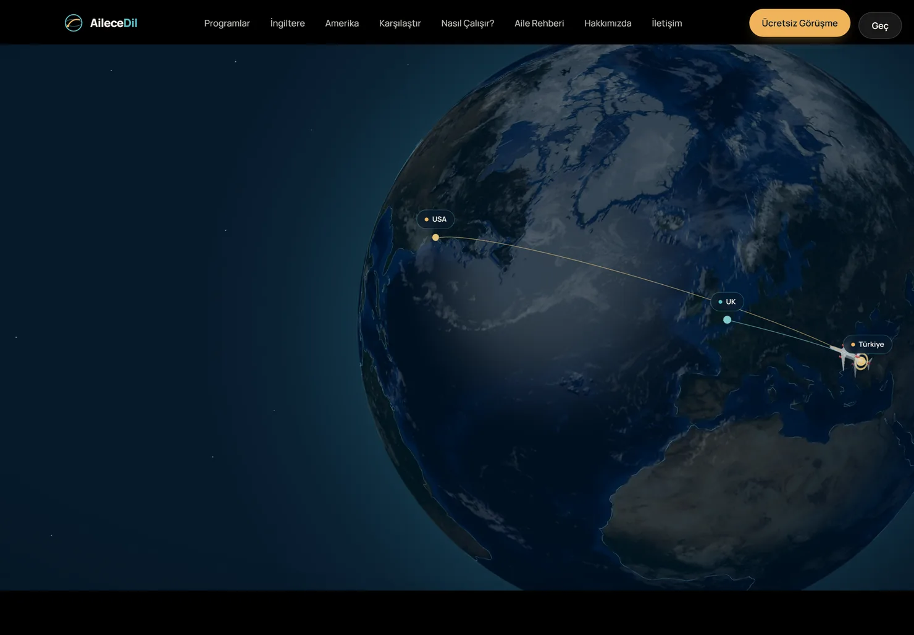
Task: Open the Hakkımızda link
Action: [x=608, y=23]
